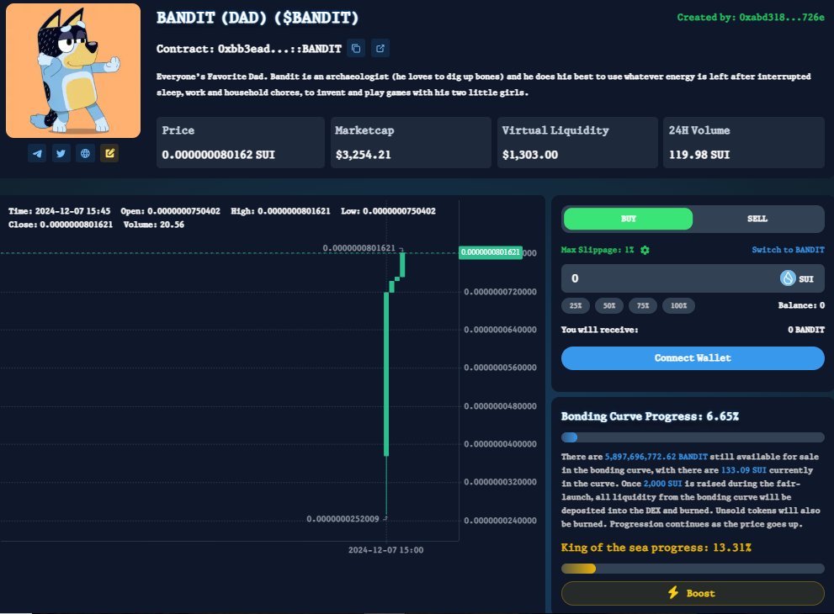Click the 0.0000000720000 axis price label

coord(500,292)
